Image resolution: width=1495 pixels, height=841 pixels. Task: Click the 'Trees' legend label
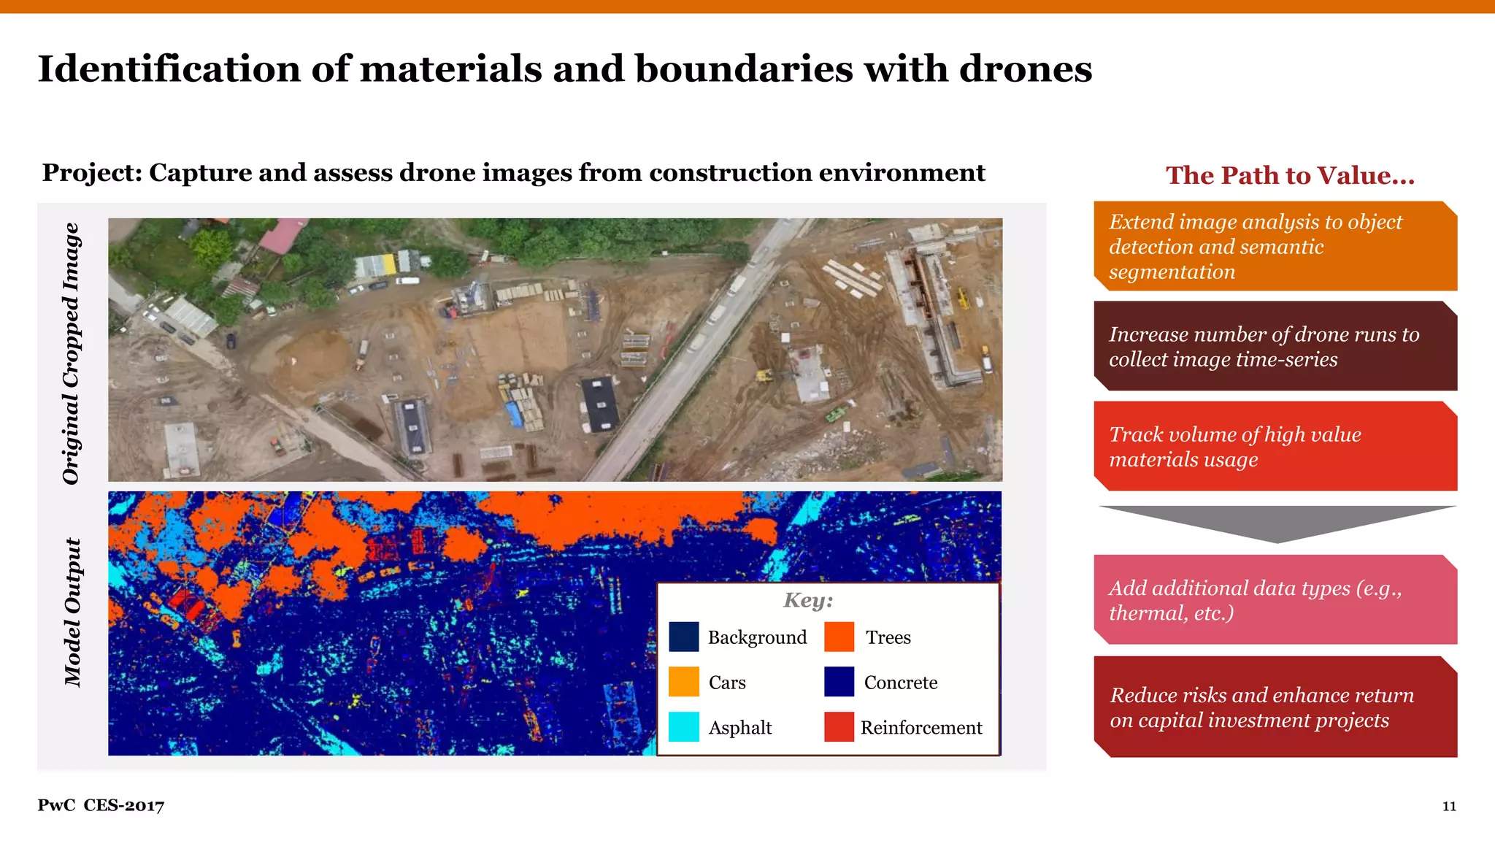click(x=888, y=637)
